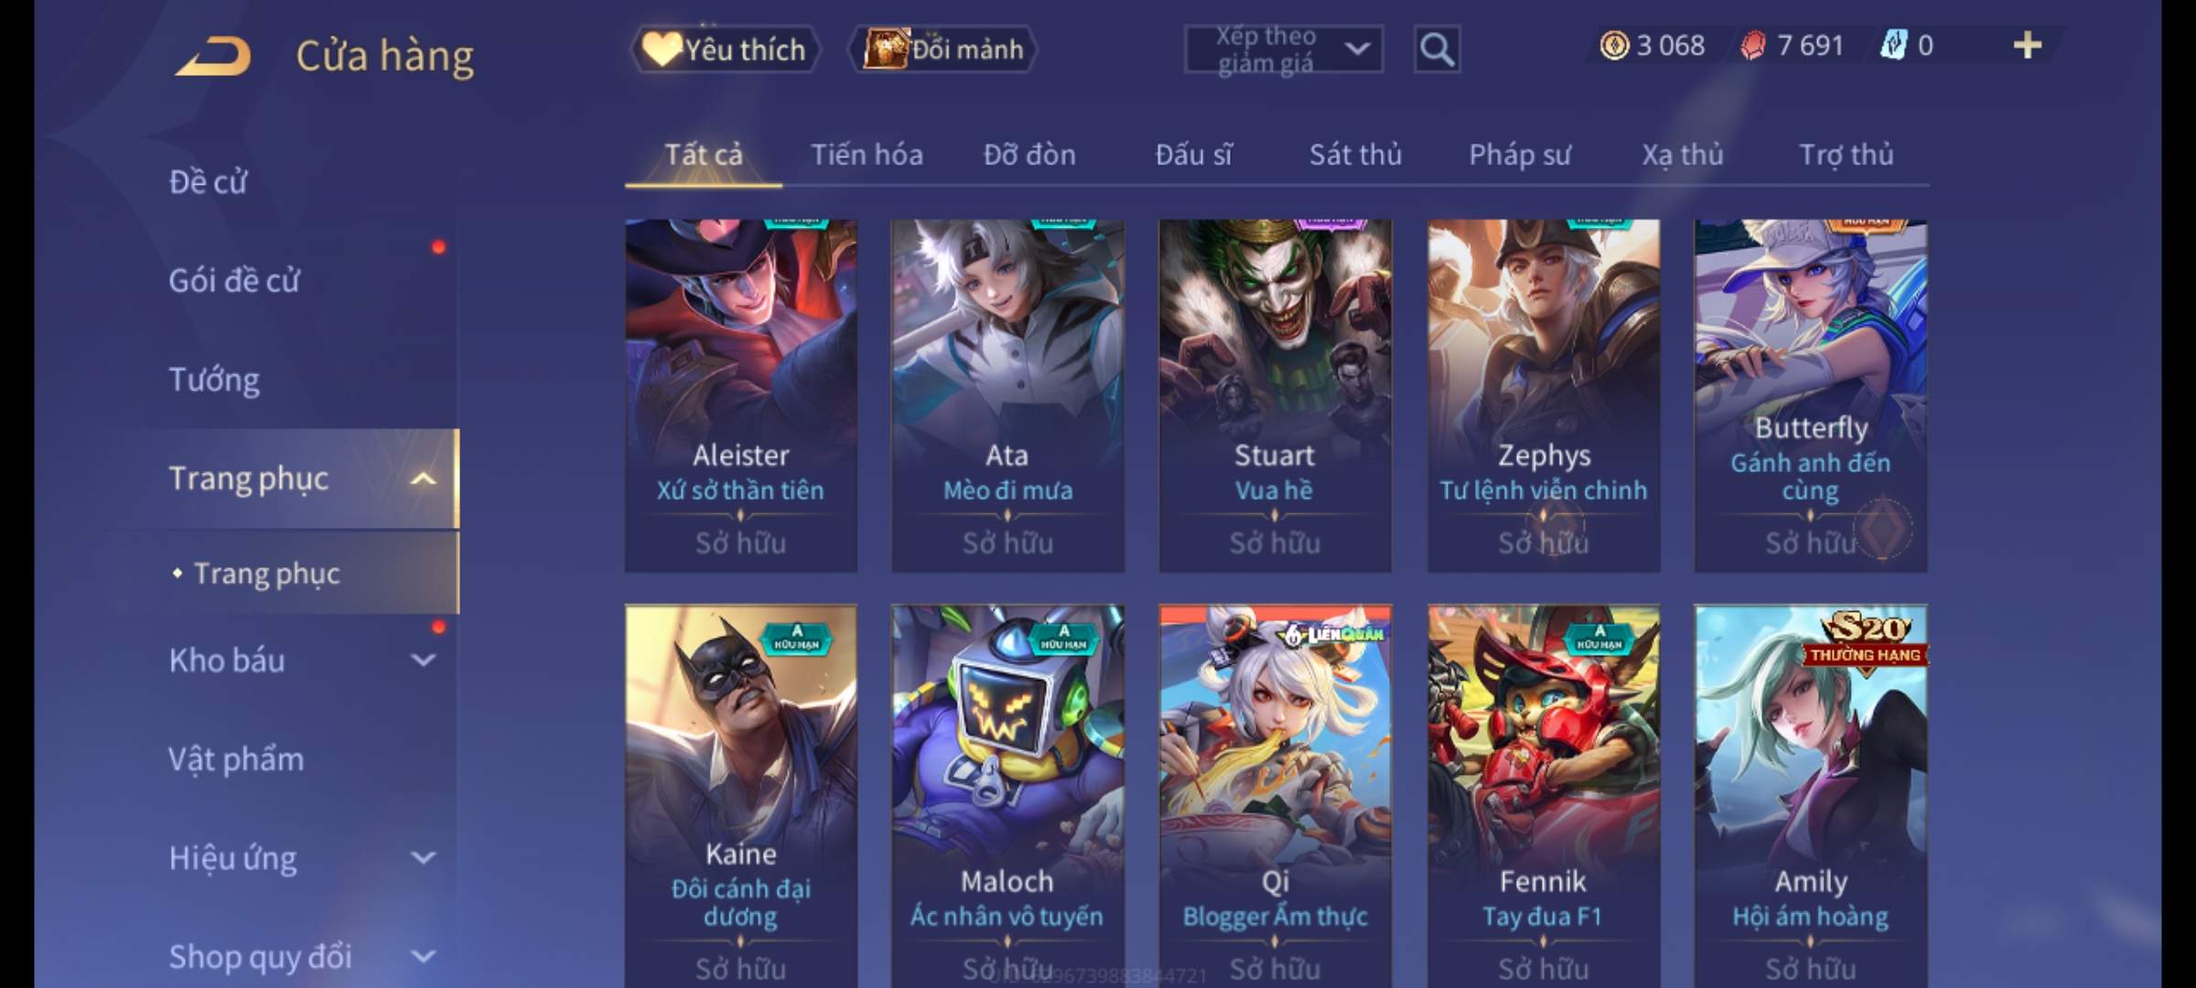
Task: Tap the plus icon to add currency
Action: pos(2028,46)
